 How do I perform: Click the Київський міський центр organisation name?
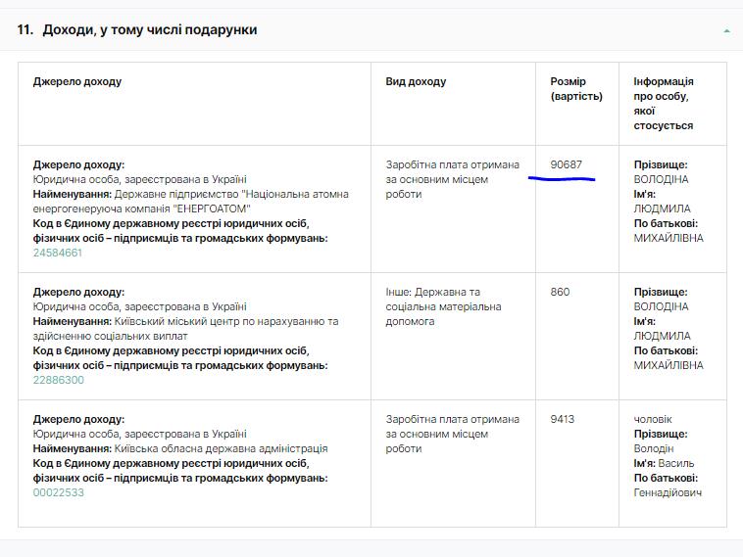point(225,321)
